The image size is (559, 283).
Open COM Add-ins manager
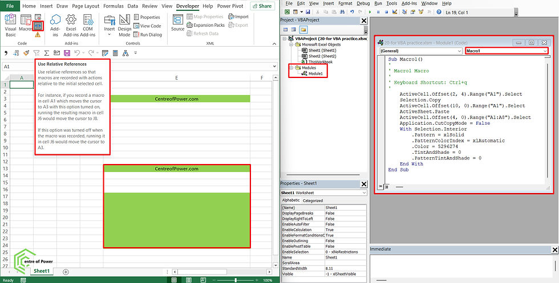click(88, 26)
